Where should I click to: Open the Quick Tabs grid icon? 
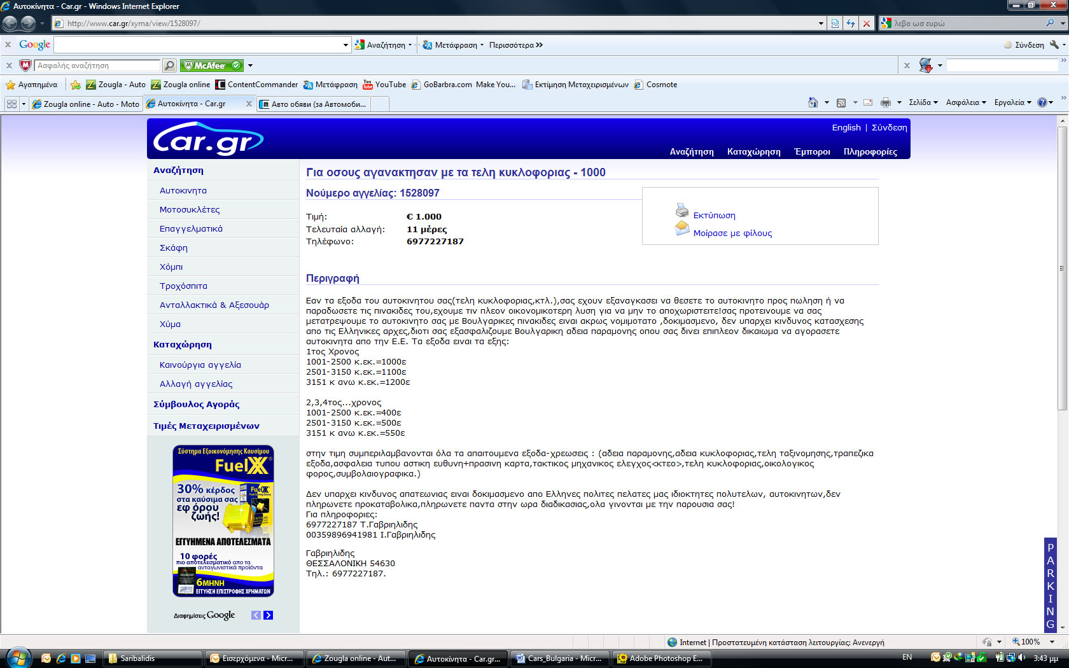pos(11,104)
